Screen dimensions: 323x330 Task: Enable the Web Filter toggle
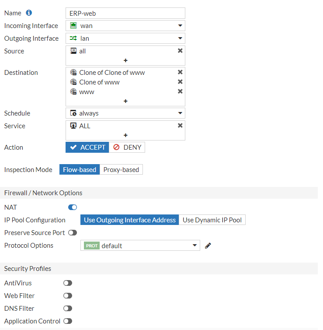(68, 296)
